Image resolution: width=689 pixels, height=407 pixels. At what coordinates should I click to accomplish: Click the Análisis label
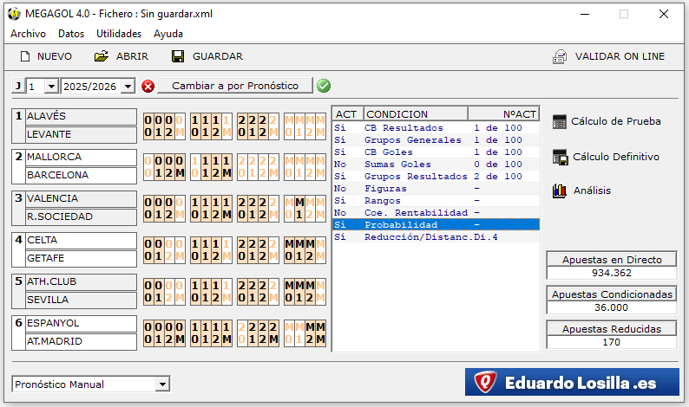pos(593,191)
